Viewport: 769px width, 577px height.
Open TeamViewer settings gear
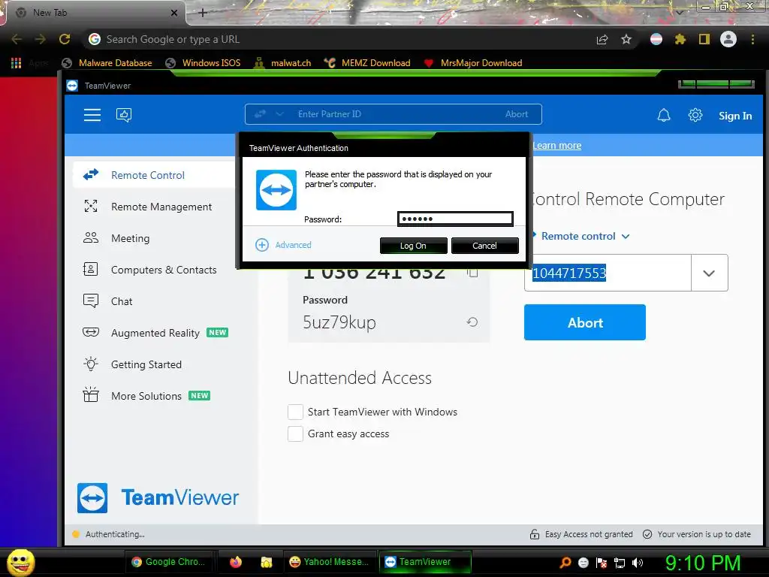(695, 115)
